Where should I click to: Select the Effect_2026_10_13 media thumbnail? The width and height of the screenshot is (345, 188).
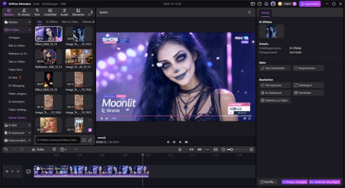(49, 34)
